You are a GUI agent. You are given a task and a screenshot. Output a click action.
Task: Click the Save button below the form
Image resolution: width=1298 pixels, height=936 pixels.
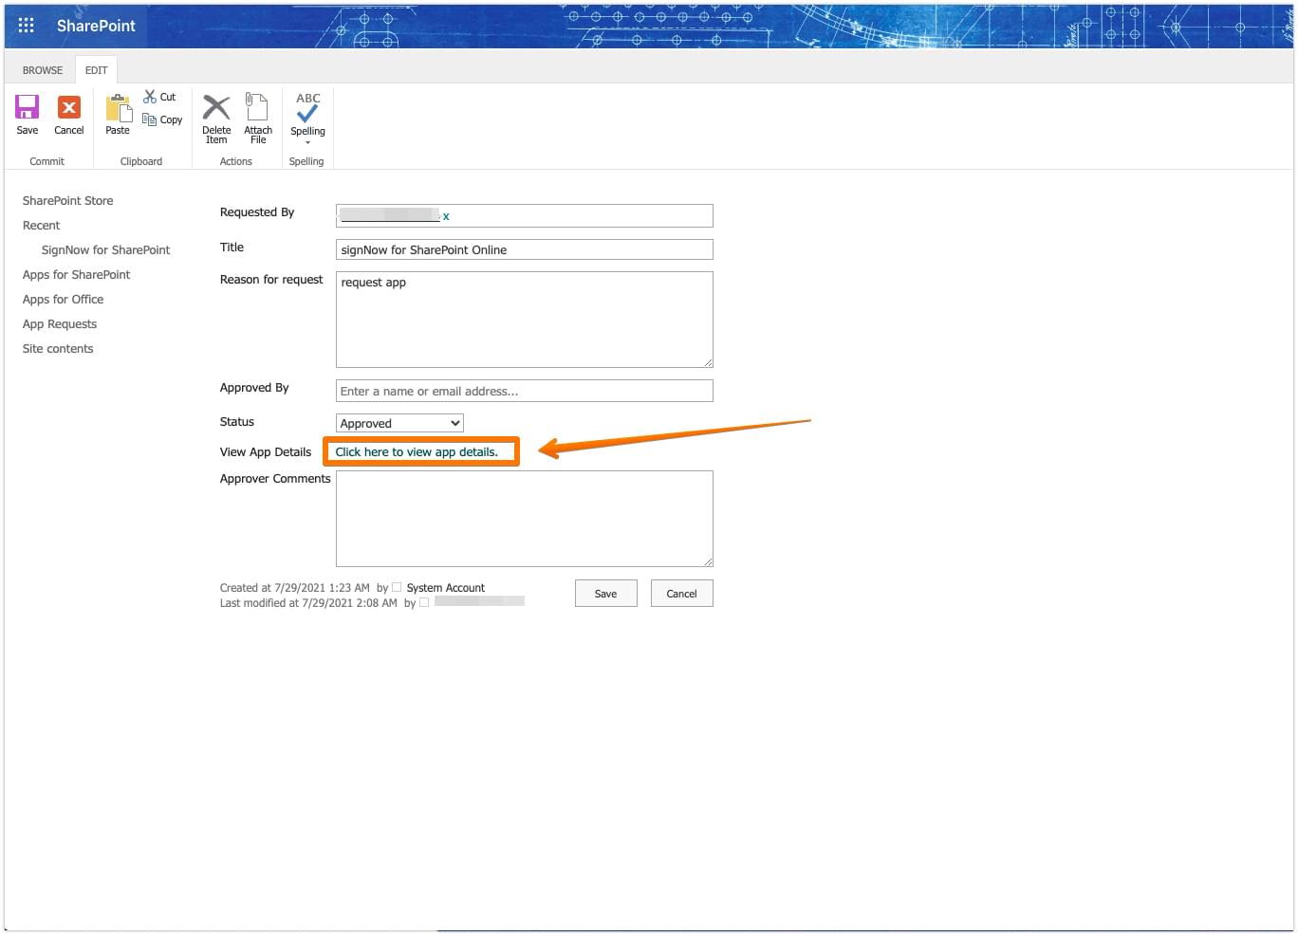pos(605,594)
